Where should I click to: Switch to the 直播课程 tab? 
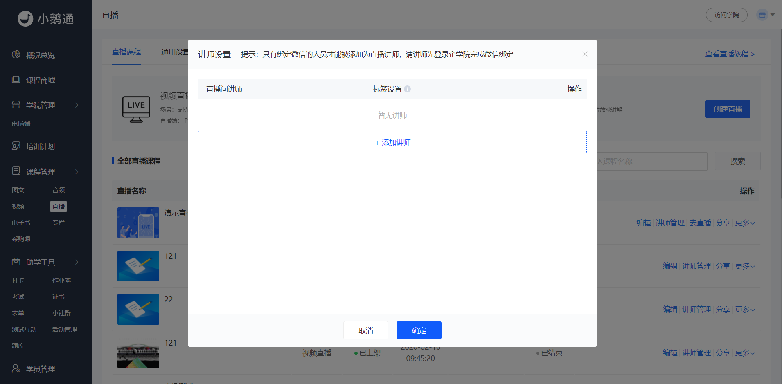(x=126, y=52)
